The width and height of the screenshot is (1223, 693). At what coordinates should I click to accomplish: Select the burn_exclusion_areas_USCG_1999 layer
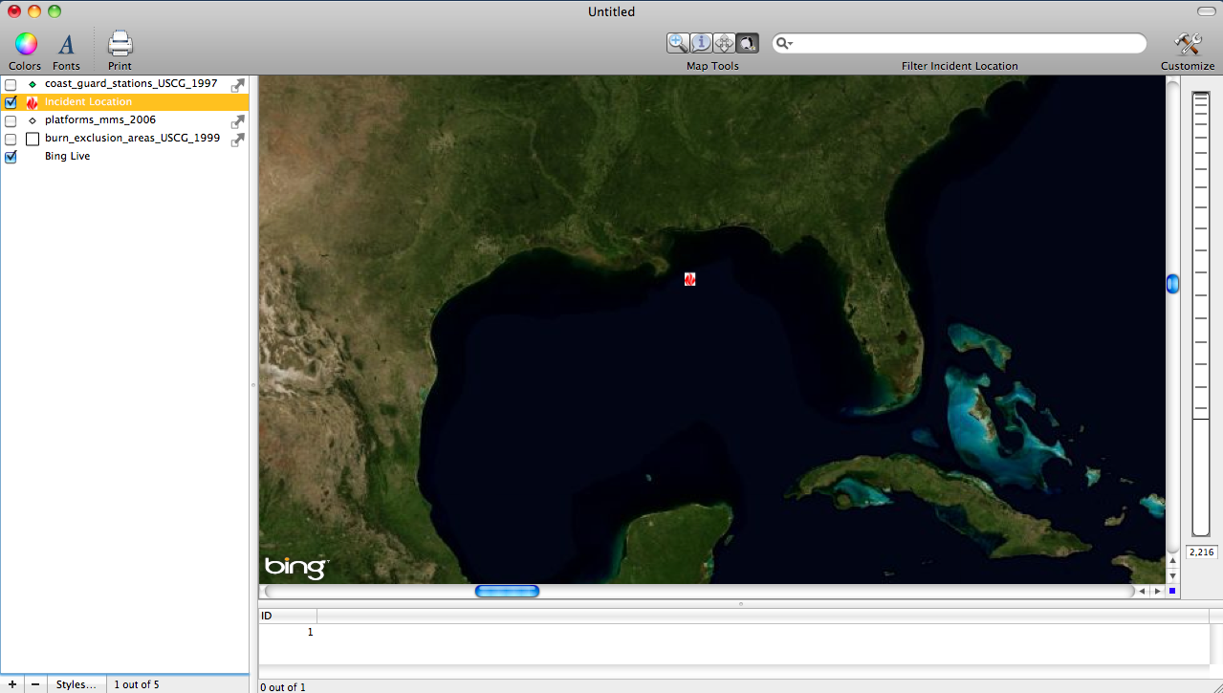pos(132,139)
